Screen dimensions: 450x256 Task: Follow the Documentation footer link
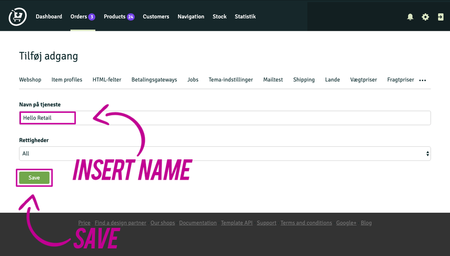[x=198, y=223]
